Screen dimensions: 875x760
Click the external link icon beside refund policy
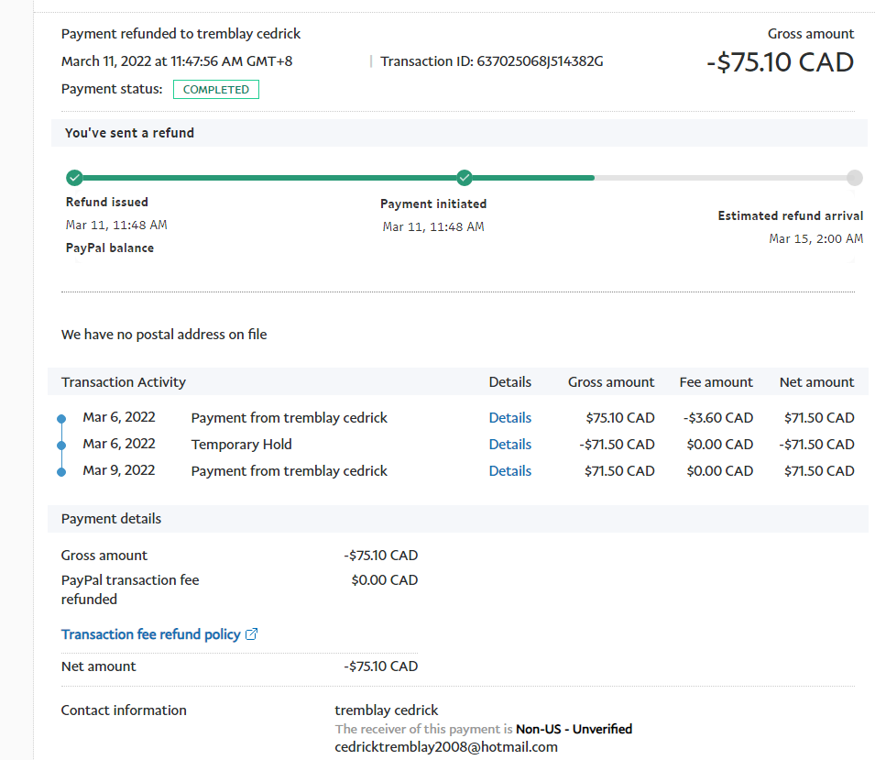point(252,634)
